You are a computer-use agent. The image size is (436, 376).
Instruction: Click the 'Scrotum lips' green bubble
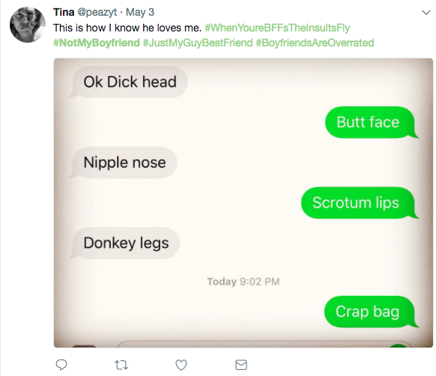360,203
